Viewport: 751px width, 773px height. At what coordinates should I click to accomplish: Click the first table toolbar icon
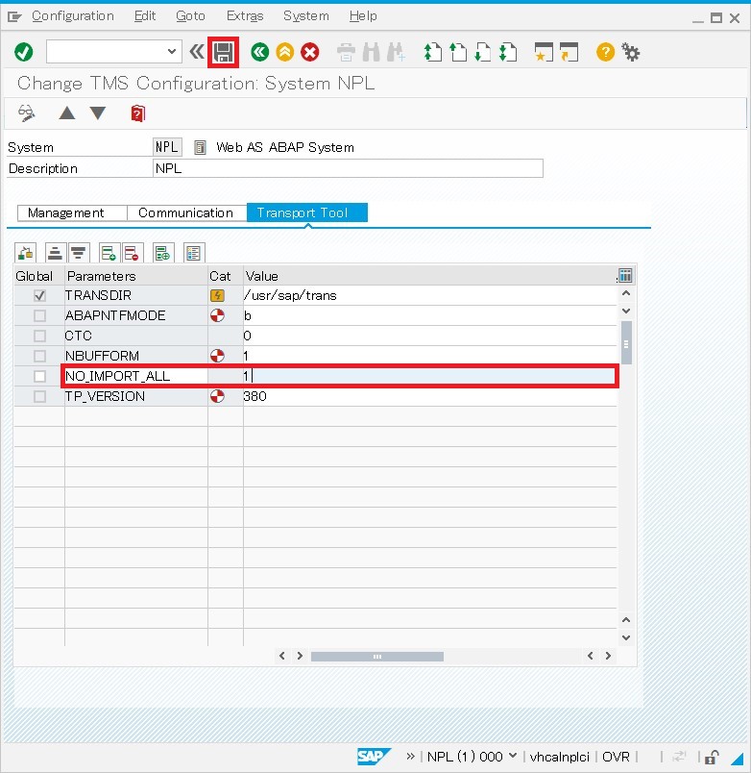coord(25,254)
